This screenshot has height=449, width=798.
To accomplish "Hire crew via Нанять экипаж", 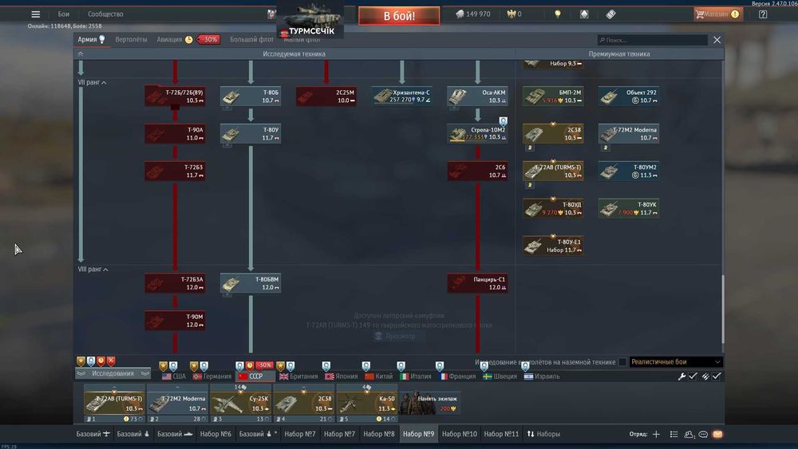I will [x=431, y=403].
